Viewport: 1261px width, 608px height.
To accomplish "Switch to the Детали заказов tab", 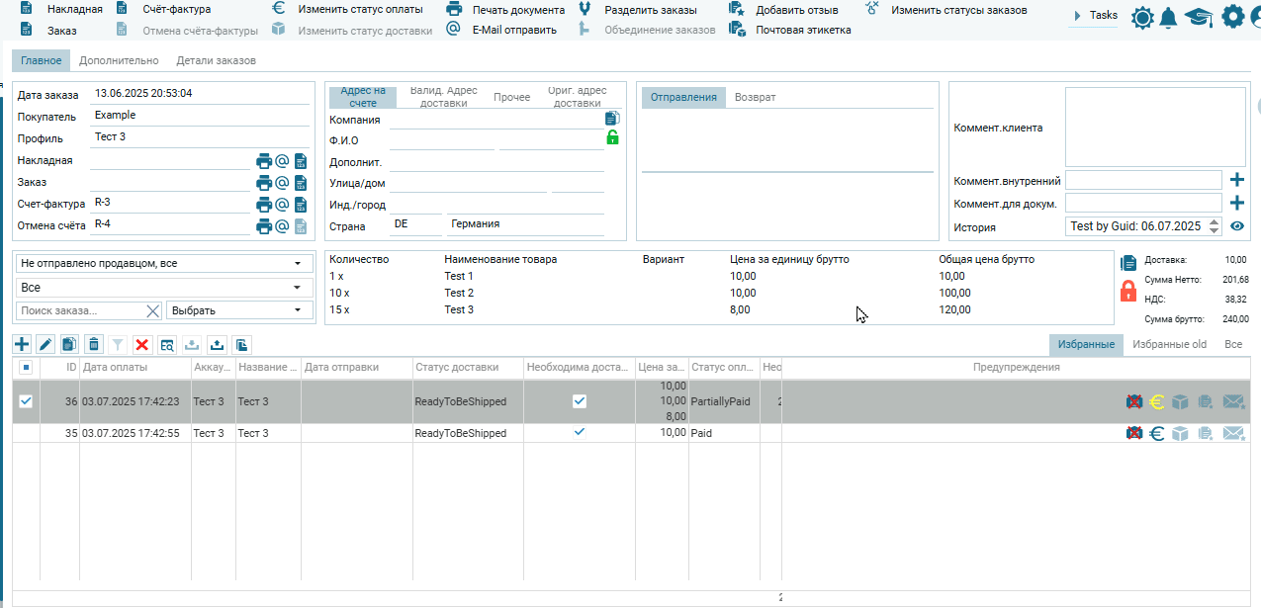I will (x=216, y=60).
